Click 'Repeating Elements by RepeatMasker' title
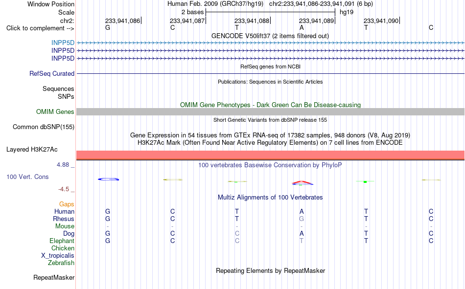465x289 pixels. tap(270, 271)
